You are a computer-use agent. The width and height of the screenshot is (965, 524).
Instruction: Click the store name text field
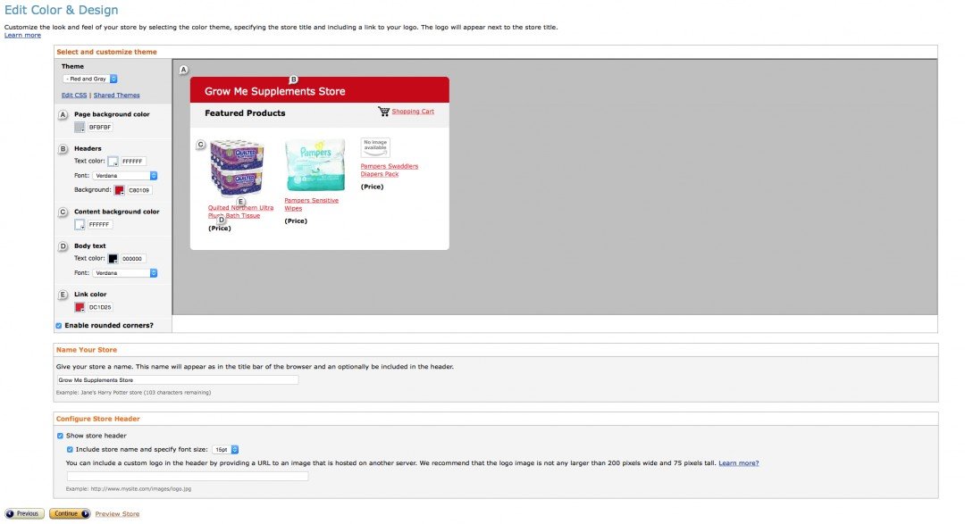[177, 380]
